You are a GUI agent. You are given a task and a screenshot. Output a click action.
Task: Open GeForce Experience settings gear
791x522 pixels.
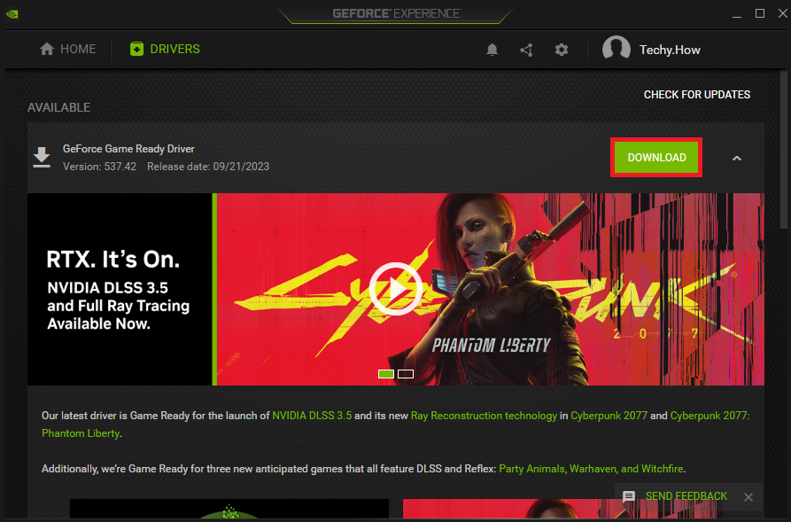tap(562, 50)
